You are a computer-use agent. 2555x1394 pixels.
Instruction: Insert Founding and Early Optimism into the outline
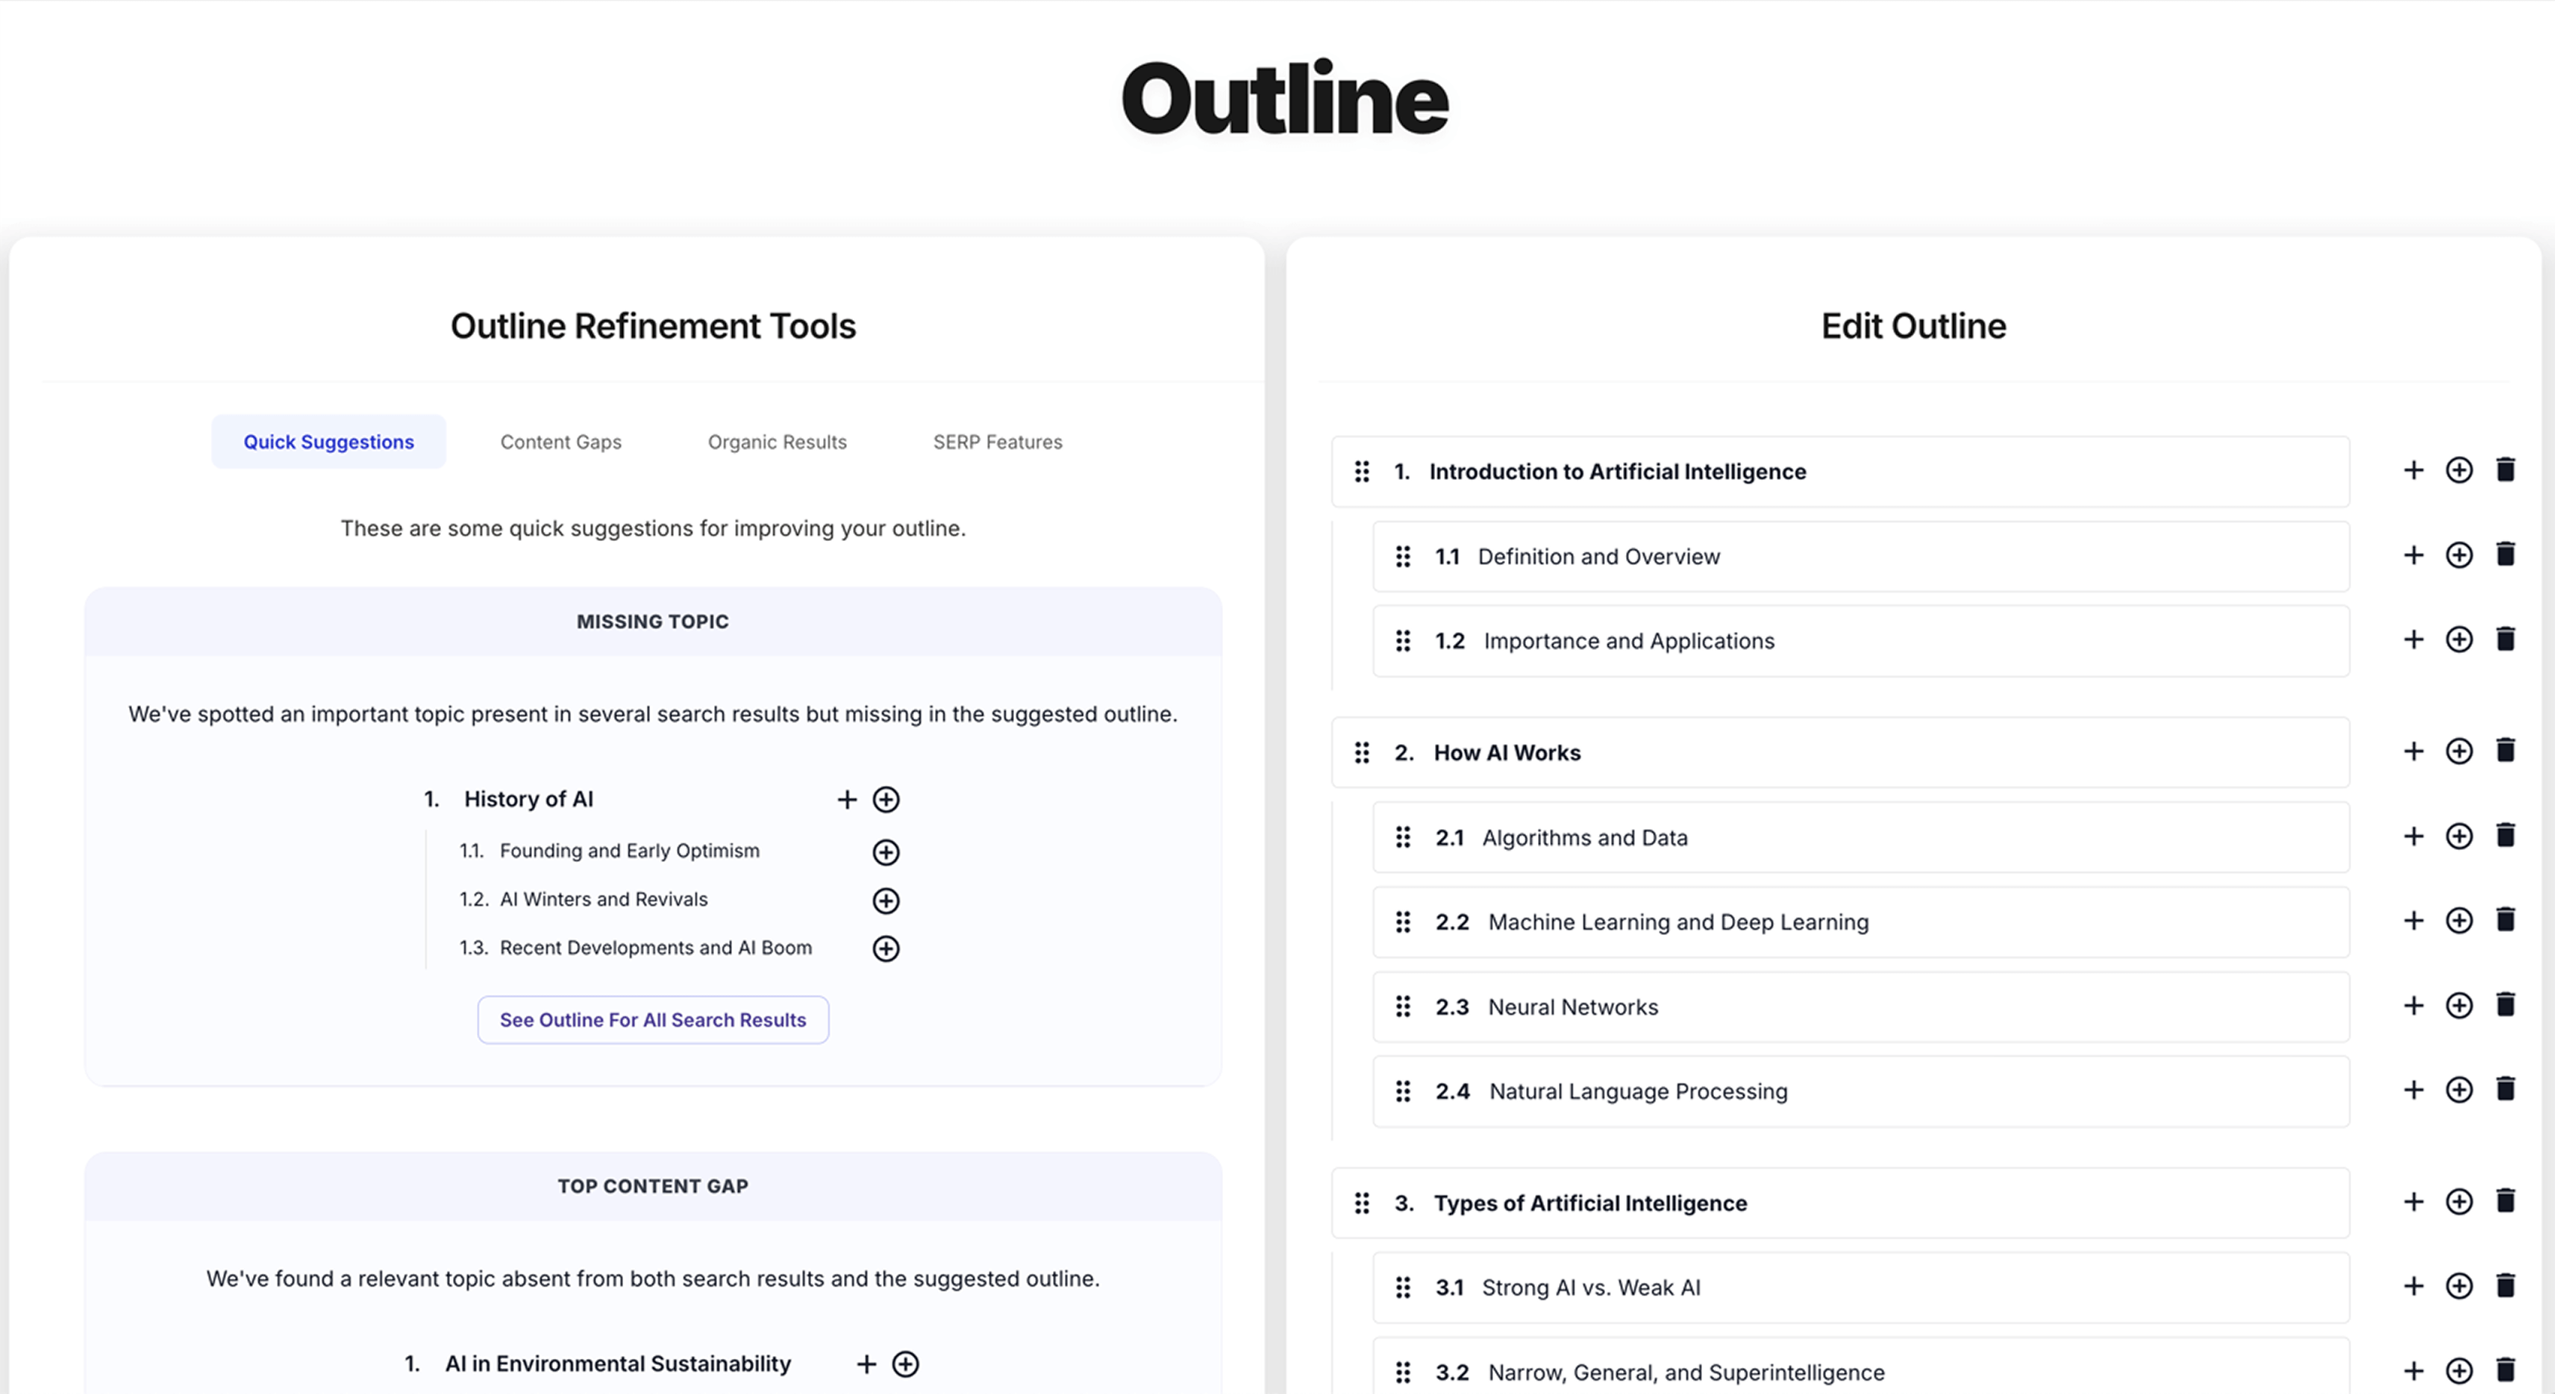pos(886,851)
